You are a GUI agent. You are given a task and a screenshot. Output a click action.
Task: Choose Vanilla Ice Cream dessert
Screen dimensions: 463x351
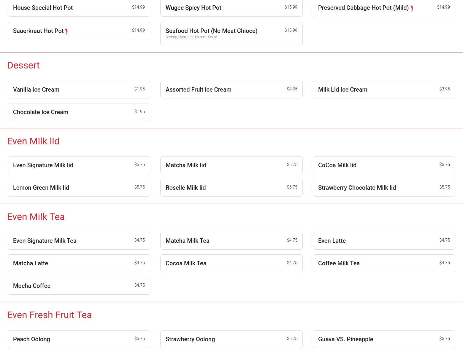click(x=79, y=90)
